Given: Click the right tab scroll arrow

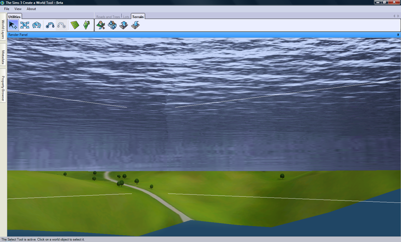Looking at the screenshot, I should pyautogui.click(x=398, y=16).
